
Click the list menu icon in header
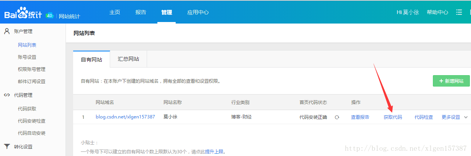coord(459,12)
